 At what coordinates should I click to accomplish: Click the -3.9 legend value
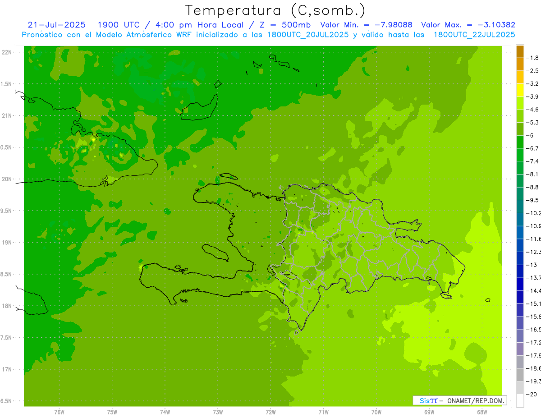pyautogui.click(x=533, y=96)
